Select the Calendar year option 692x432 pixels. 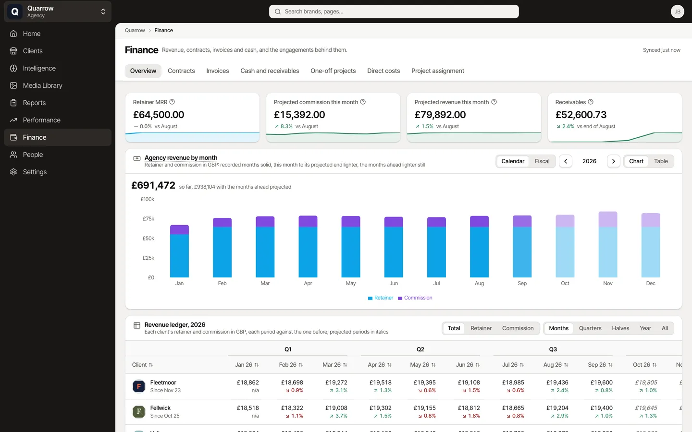[513, 161]
